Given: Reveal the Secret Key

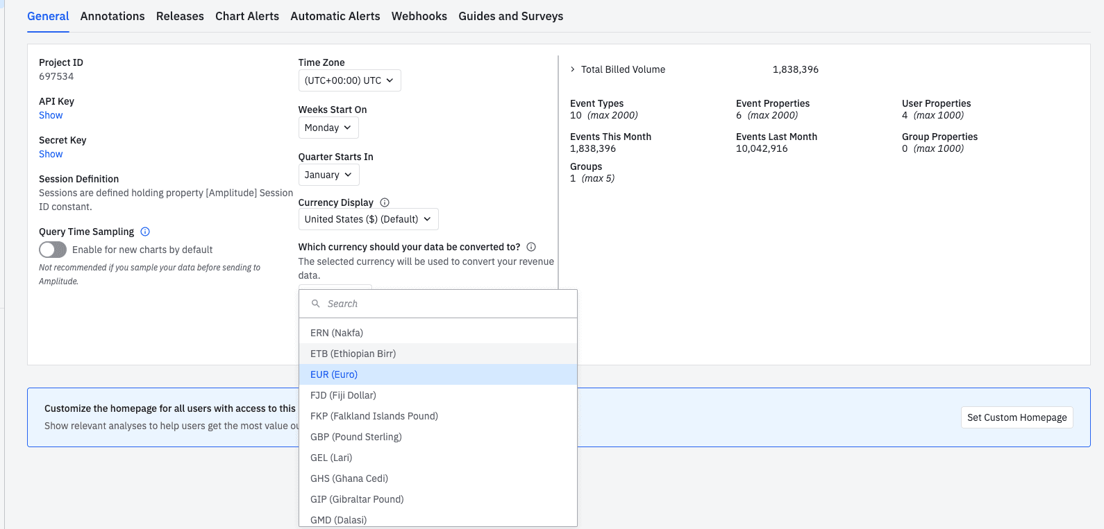Looking at the screenshot, I should [51, 154].
